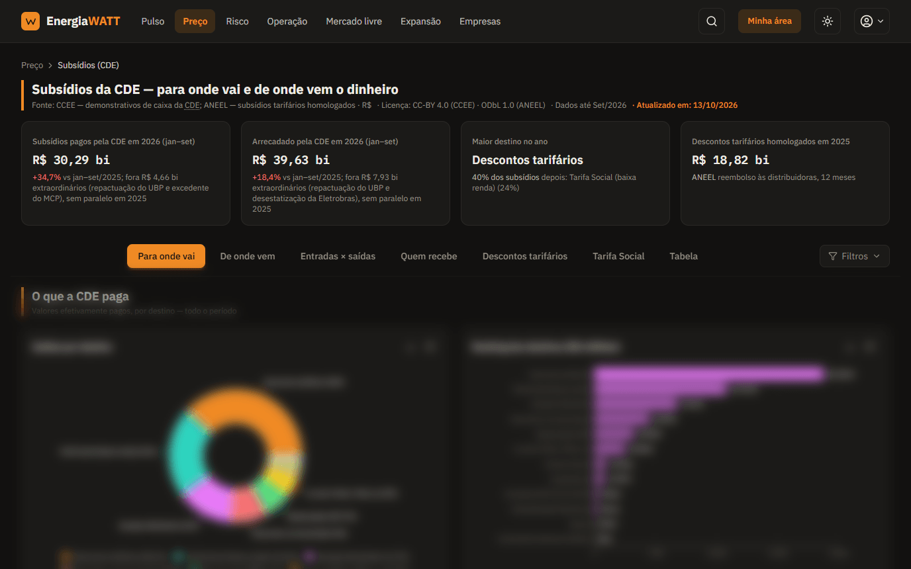The width and height of the screenshot is (911, 569).
Task: Open the Expansão menu item
Action: 420,21
